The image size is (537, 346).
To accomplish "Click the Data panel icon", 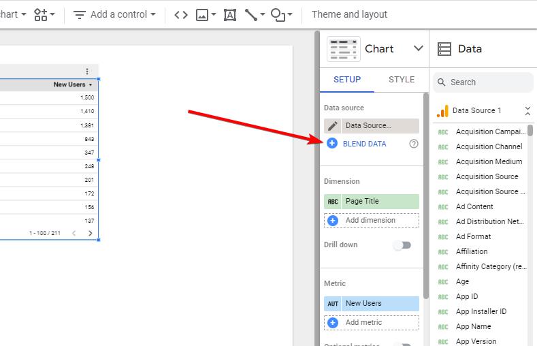I will click(444, 48).
